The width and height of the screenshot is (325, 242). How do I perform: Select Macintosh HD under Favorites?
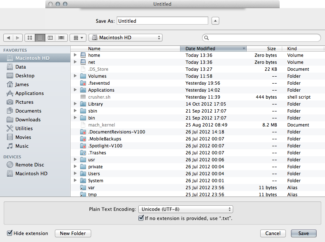[x=35, y=58]
